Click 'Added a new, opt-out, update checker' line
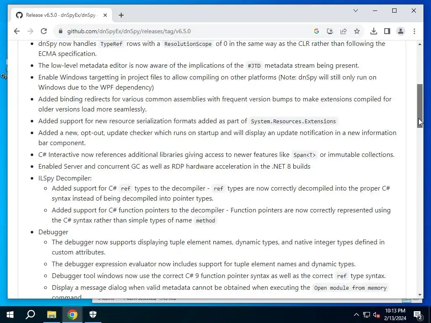Image resolution: width=431 pixels, height=323 pixels. point(217,138)
